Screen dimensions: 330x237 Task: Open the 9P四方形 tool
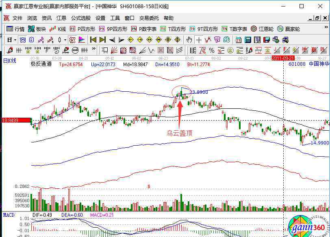(x=113, y=29)
